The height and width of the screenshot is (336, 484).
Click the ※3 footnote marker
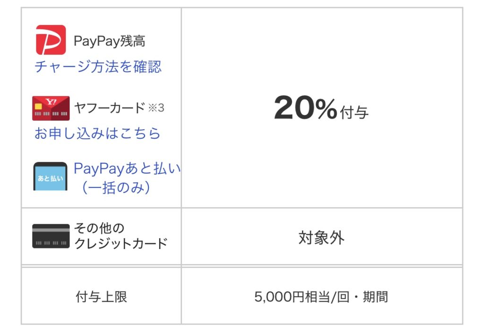156,108
